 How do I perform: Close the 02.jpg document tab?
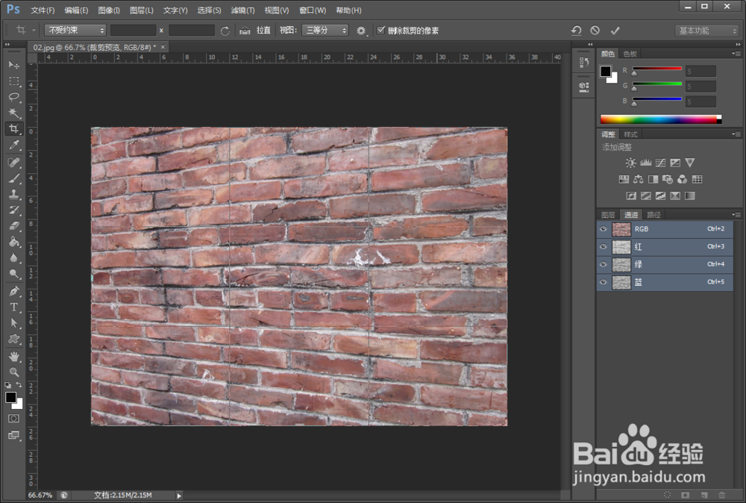(x=163, y=46)
